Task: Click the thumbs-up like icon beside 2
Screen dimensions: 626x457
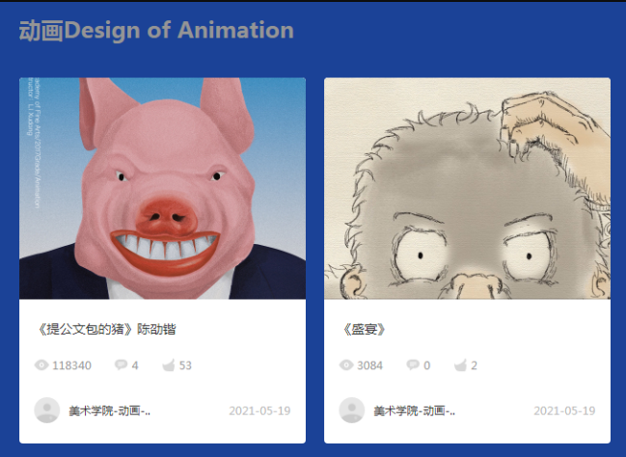Action: click(x=460, y=365)
